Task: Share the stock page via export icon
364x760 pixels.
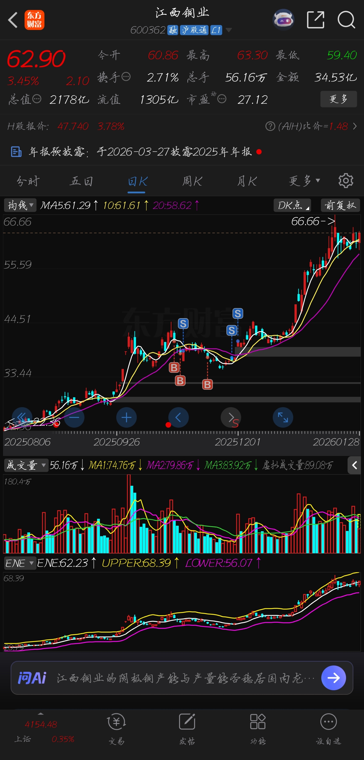Action: click(x=316, y=20)
